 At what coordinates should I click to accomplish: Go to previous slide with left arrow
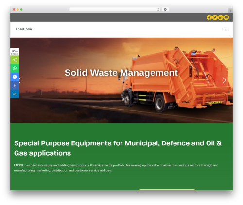point(20,80)
